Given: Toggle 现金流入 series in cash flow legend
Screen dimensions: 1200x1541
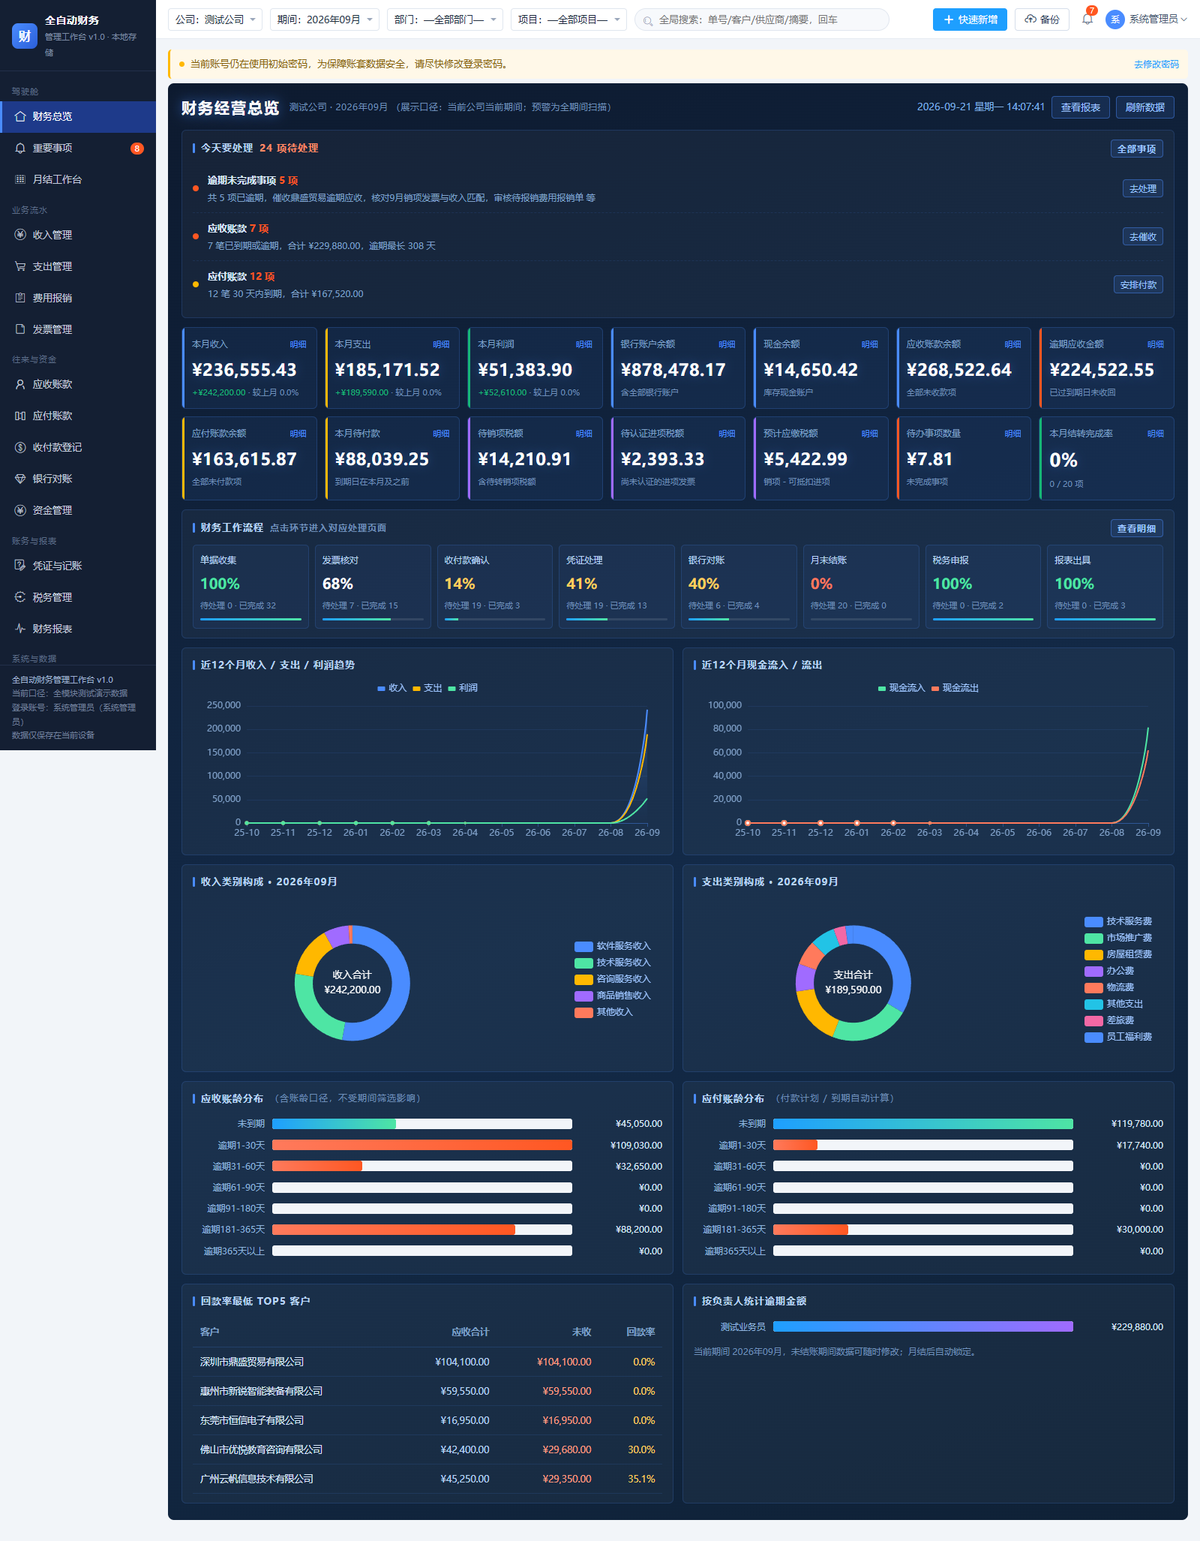Looking at the screenshot, I should [901, 688].
